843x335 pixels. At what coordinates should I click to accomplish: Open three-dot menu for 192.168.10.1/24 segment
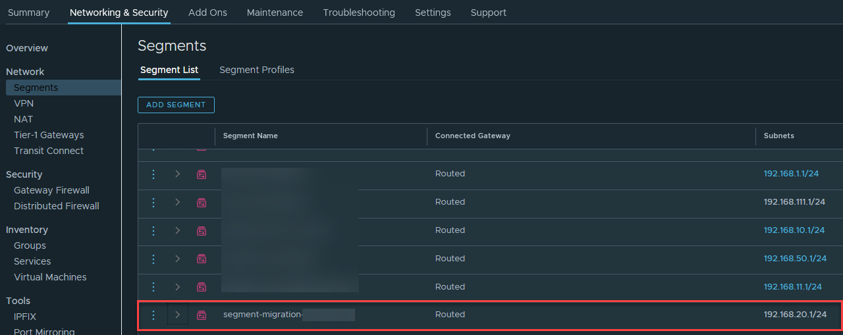pos(153,231)
